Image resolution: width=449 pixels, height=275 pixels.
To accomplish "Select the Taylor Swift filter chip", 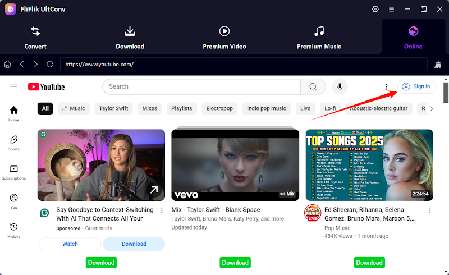I will (x=113, y=108).
